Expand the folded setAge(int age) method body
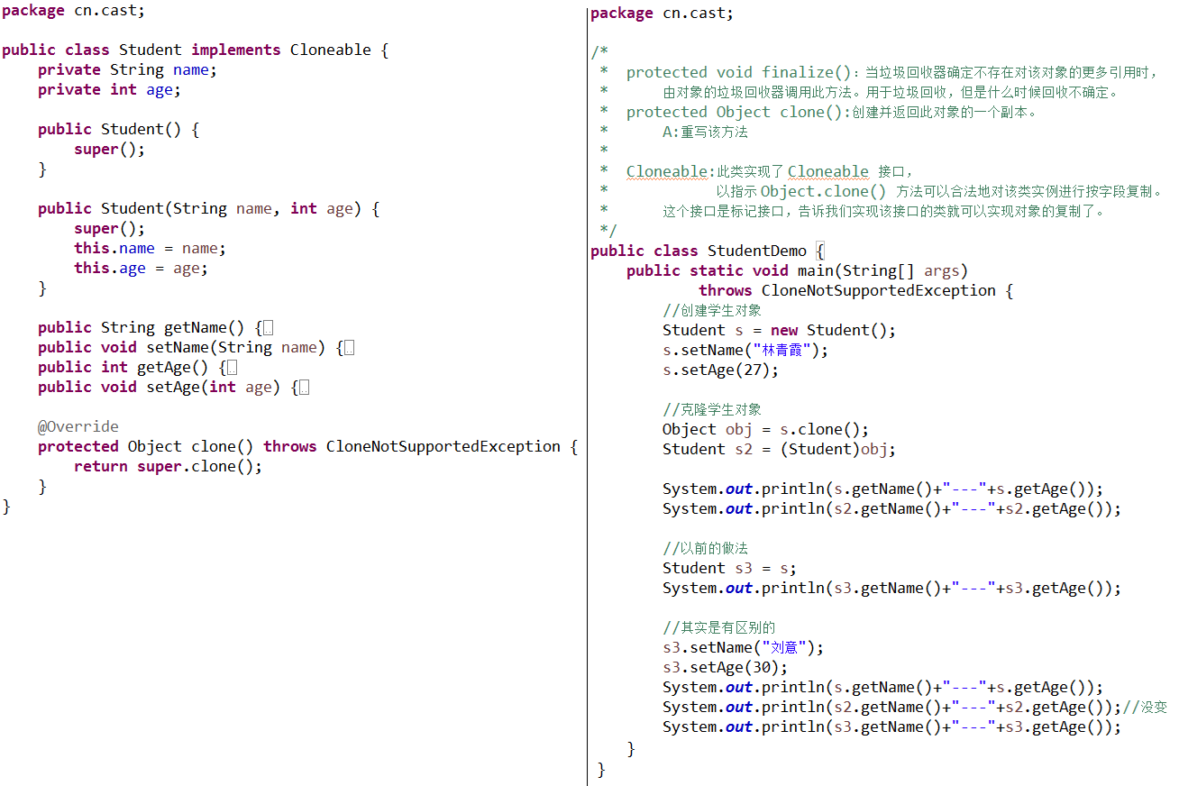Viewport: 1179px width, 786px height. pos(304,388)
